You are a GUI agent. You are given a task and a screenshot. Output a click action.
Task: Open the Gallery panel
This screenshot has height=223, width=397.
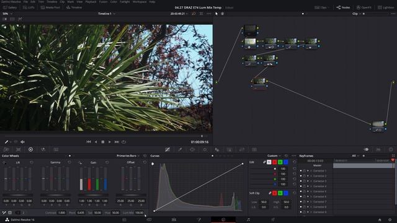point(10,7)
